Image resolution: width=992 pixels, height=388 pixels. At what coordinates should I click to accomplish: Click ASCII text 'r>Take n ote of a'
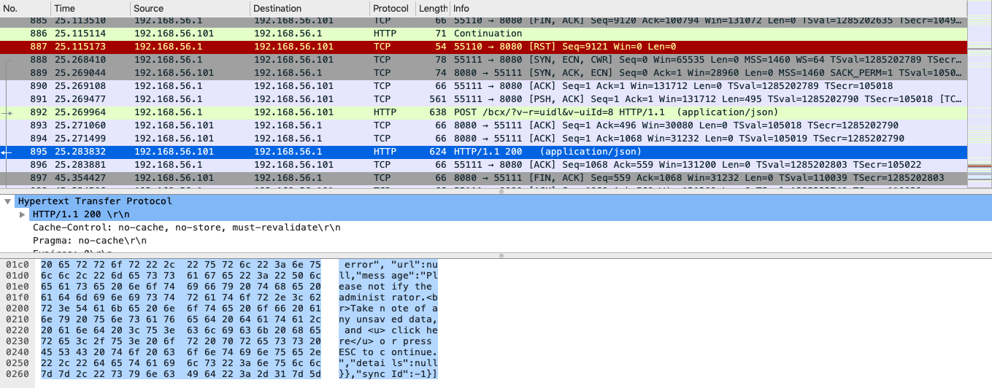tap(388, 309)
